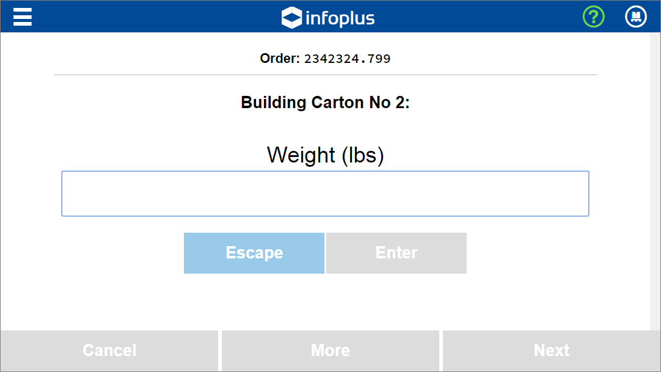661x372 pixels.
Task: Click the order number 2342324.799
Action: tap(348, 59)
